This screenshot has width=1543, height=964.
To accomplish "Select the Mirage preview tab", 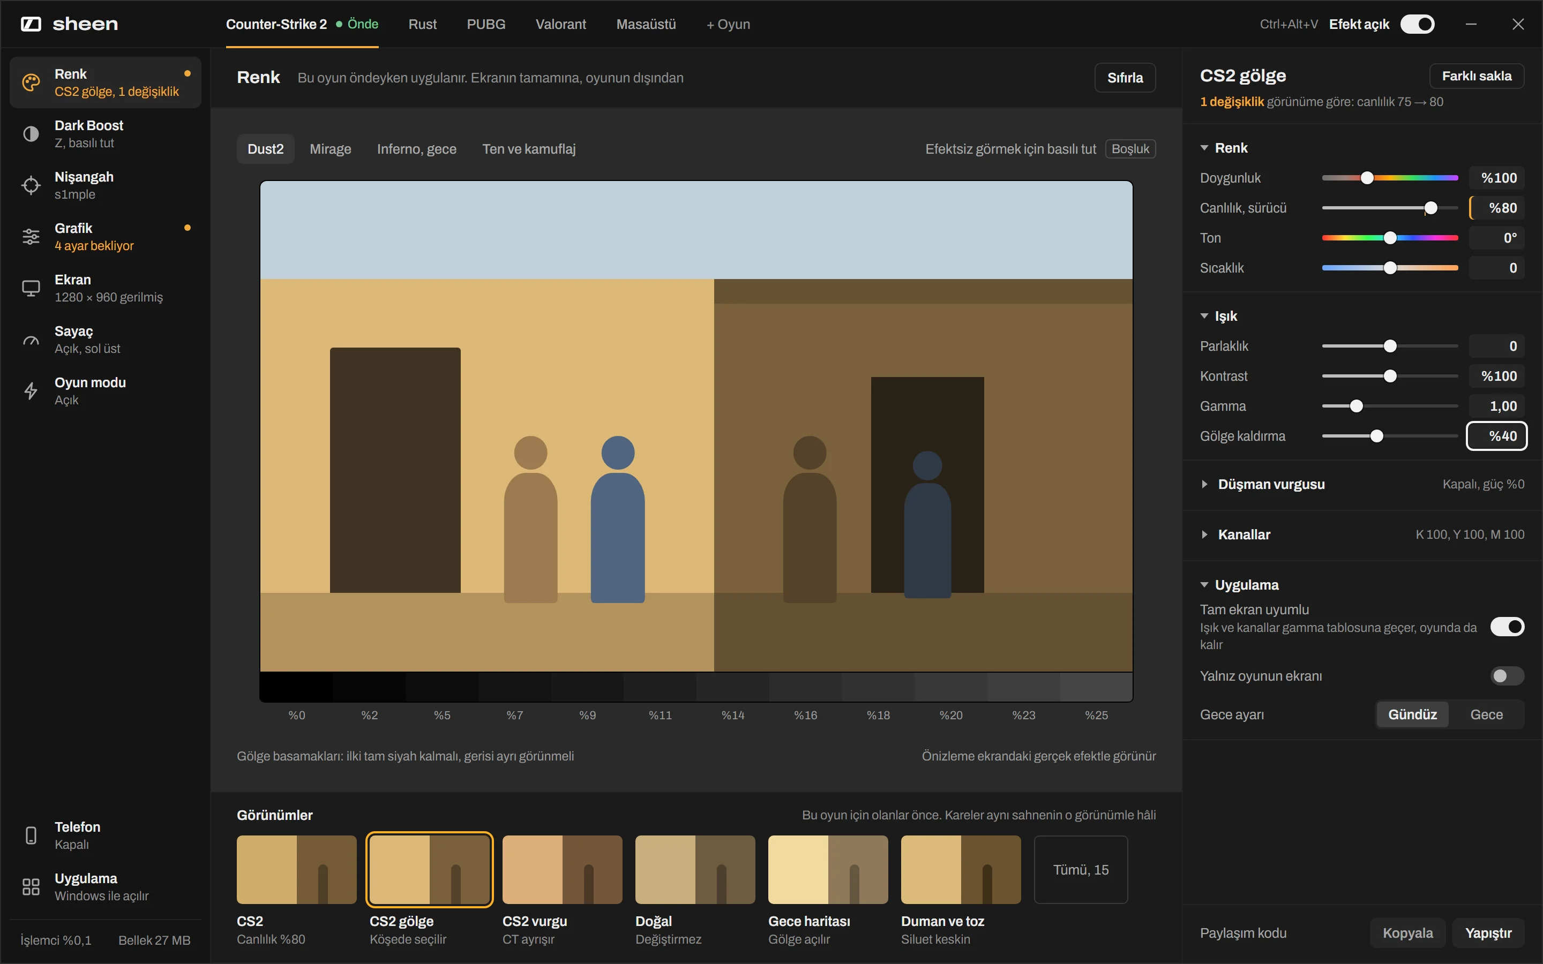I will point(330,149).
